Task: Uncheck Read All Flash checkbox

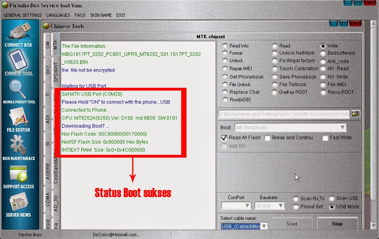Action: pos(224,138)
